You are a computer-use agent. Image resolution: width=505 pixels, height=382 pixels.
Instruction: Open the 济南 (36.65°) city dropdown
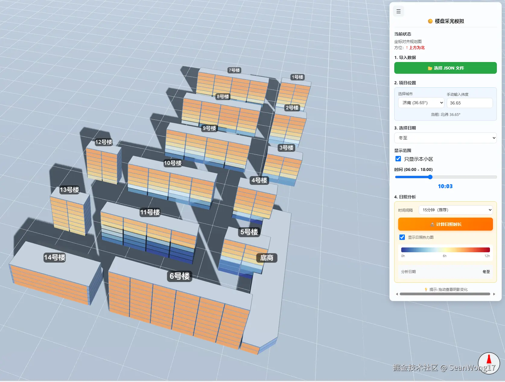(x=421, y=103)
